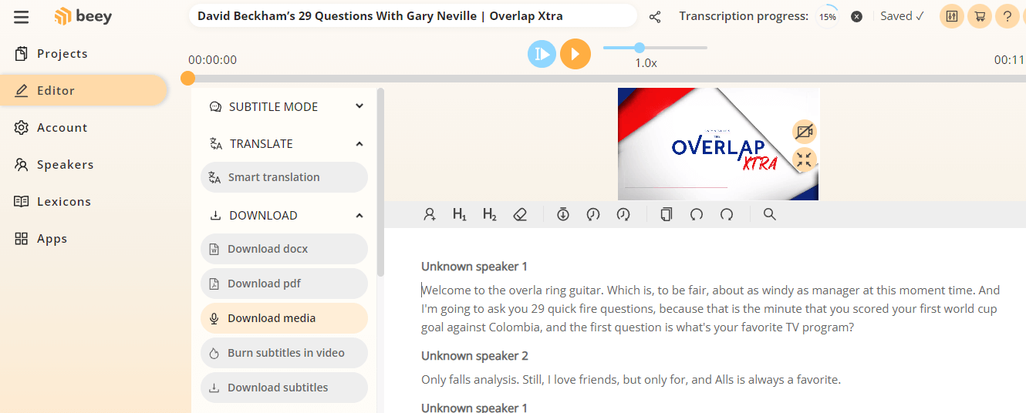Go to the Account page
1026x413 pixels.
pyautogui.click(x=51, y=128)
